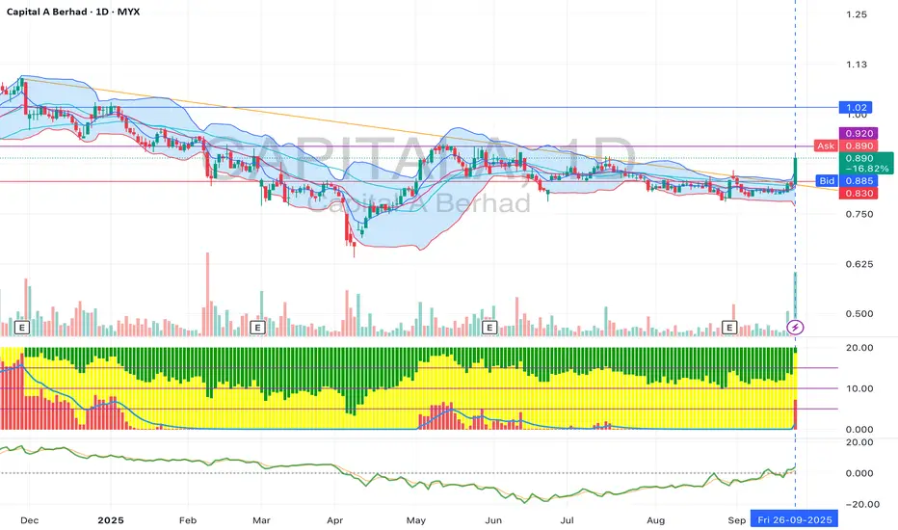The image size is (898, 530).
Task: Click the 0.500 price axis value
Action: coord(859,313)
